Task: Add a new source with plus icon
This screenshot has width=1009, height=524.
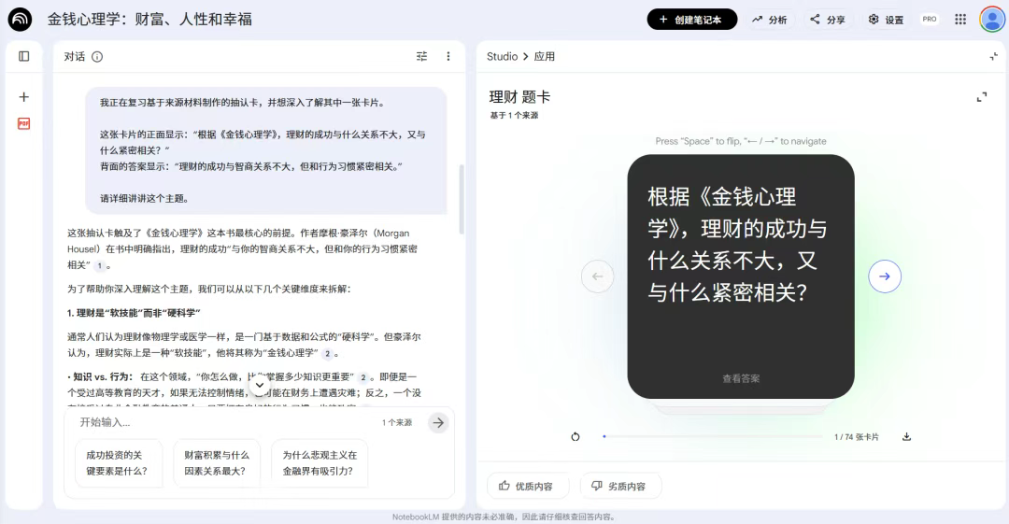Action: pyautogui.click(x=23, y=97)
